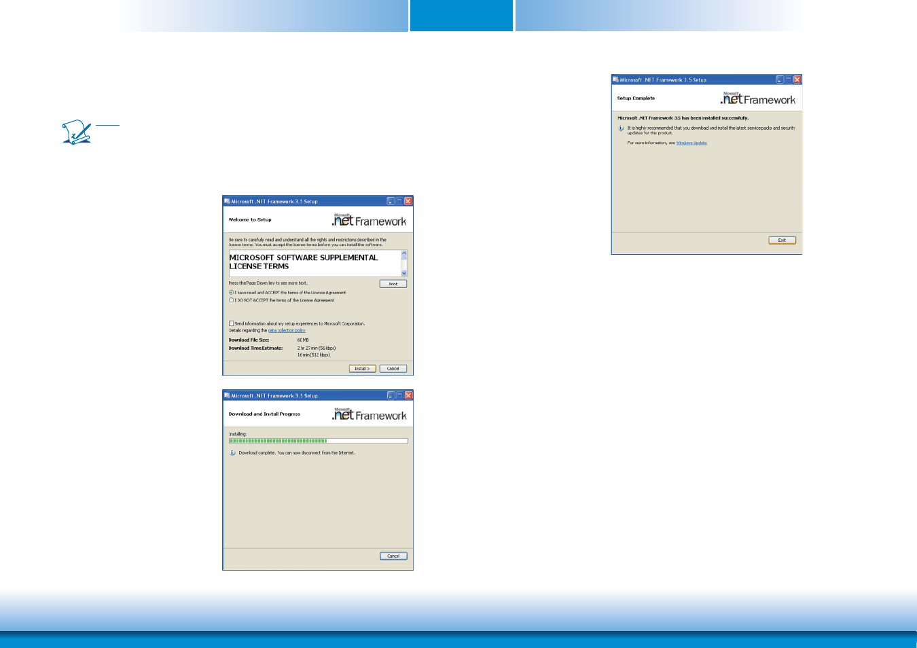This screenshot has width=917, height=648.
Task: Click the 'Installing:' label above the progress bar
Action: pyautogui.click(x=238, y=434)
